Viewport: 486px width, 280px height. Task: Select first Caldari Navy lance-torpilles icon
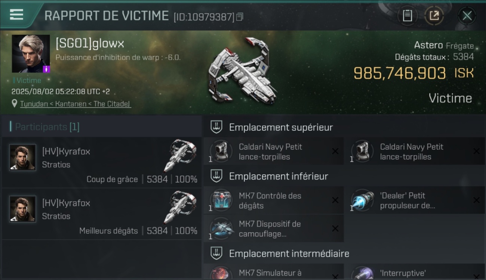coord(221,152)
